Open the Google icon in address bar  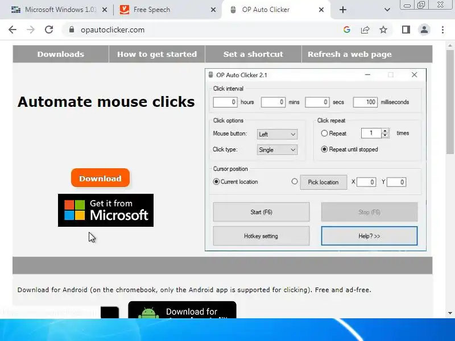click(x=347, y=30)
